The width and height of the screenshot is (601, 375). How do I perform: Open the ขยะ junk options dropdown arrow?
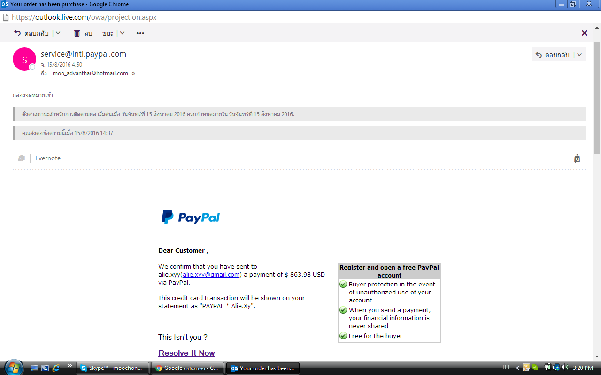pos(122,33)
